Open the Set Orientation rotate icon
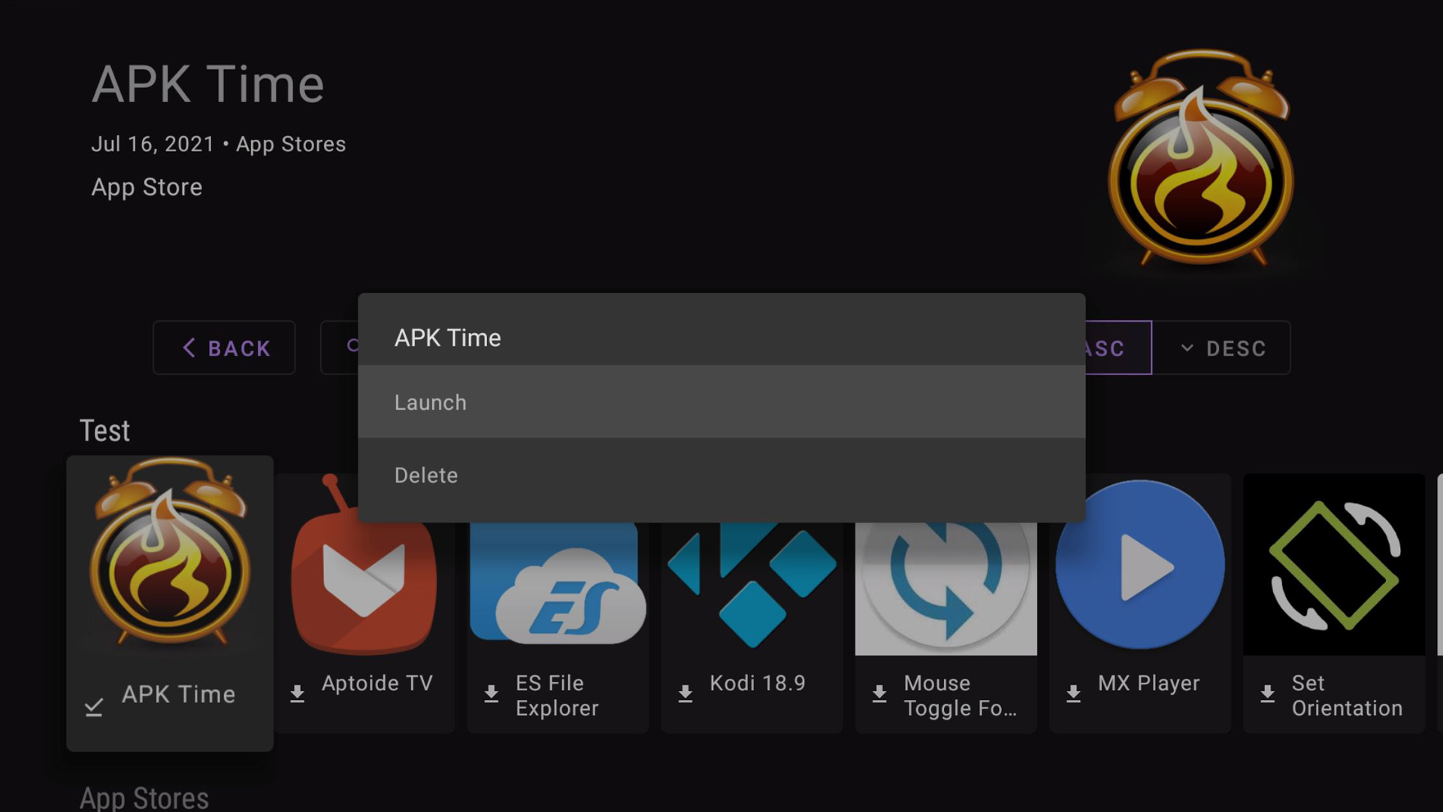1443x812 pixels. [1334, 565]
